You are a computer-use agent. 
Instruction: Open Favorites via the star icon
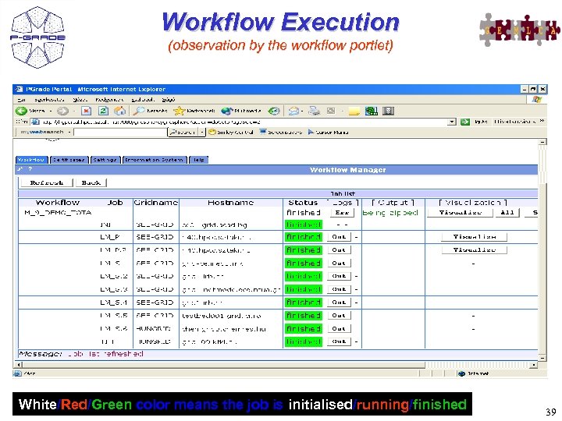click(179, 111)
